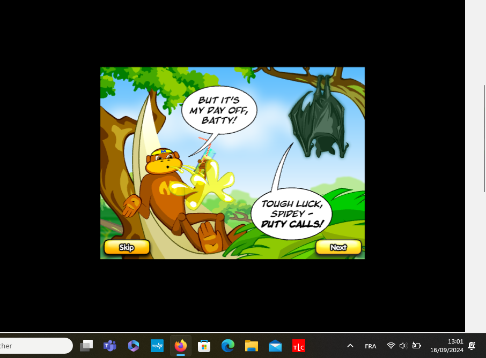
Task: Open Task View from the taskbar
Action: (86, 346)
